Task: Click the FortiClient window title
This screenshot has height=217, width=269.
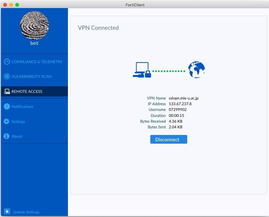Action: click(x=135, y=5)
